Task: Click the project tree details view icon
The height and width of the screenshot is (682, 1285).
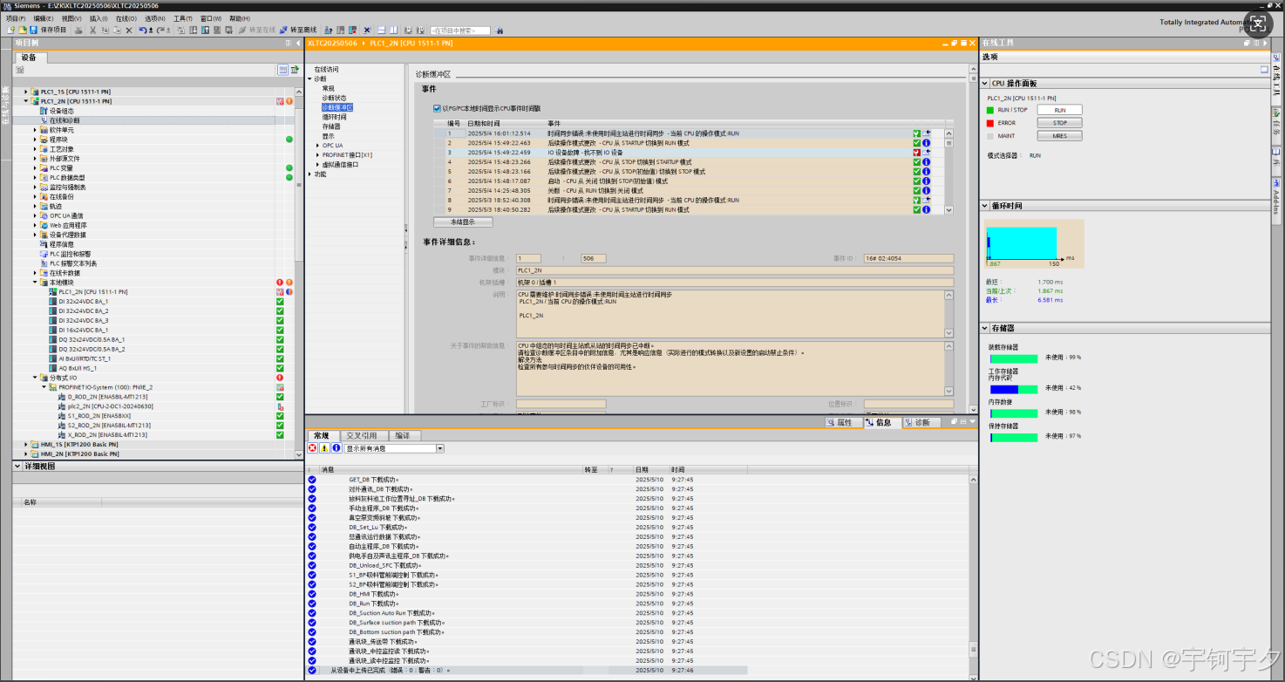Action: tap(295, 70)
